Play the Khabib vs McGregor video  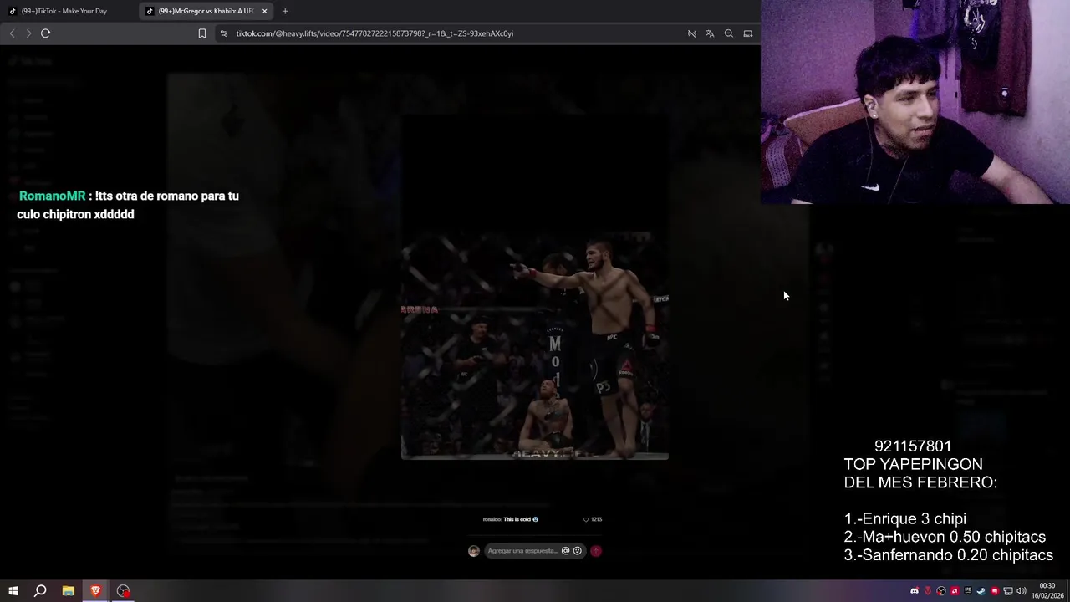[535, 346]
